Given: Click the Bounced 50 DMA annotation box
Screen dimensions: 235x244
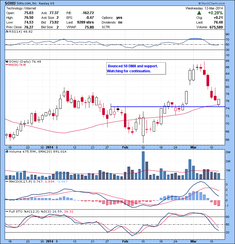Looking at the screenshot, I should (136, 68).
